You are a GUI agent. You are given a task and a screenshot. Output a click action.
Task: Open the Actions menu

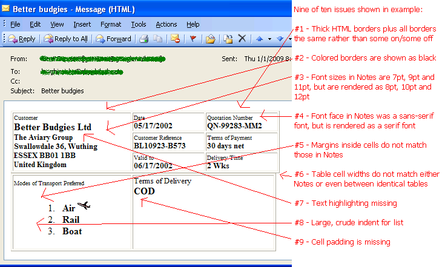166,24
